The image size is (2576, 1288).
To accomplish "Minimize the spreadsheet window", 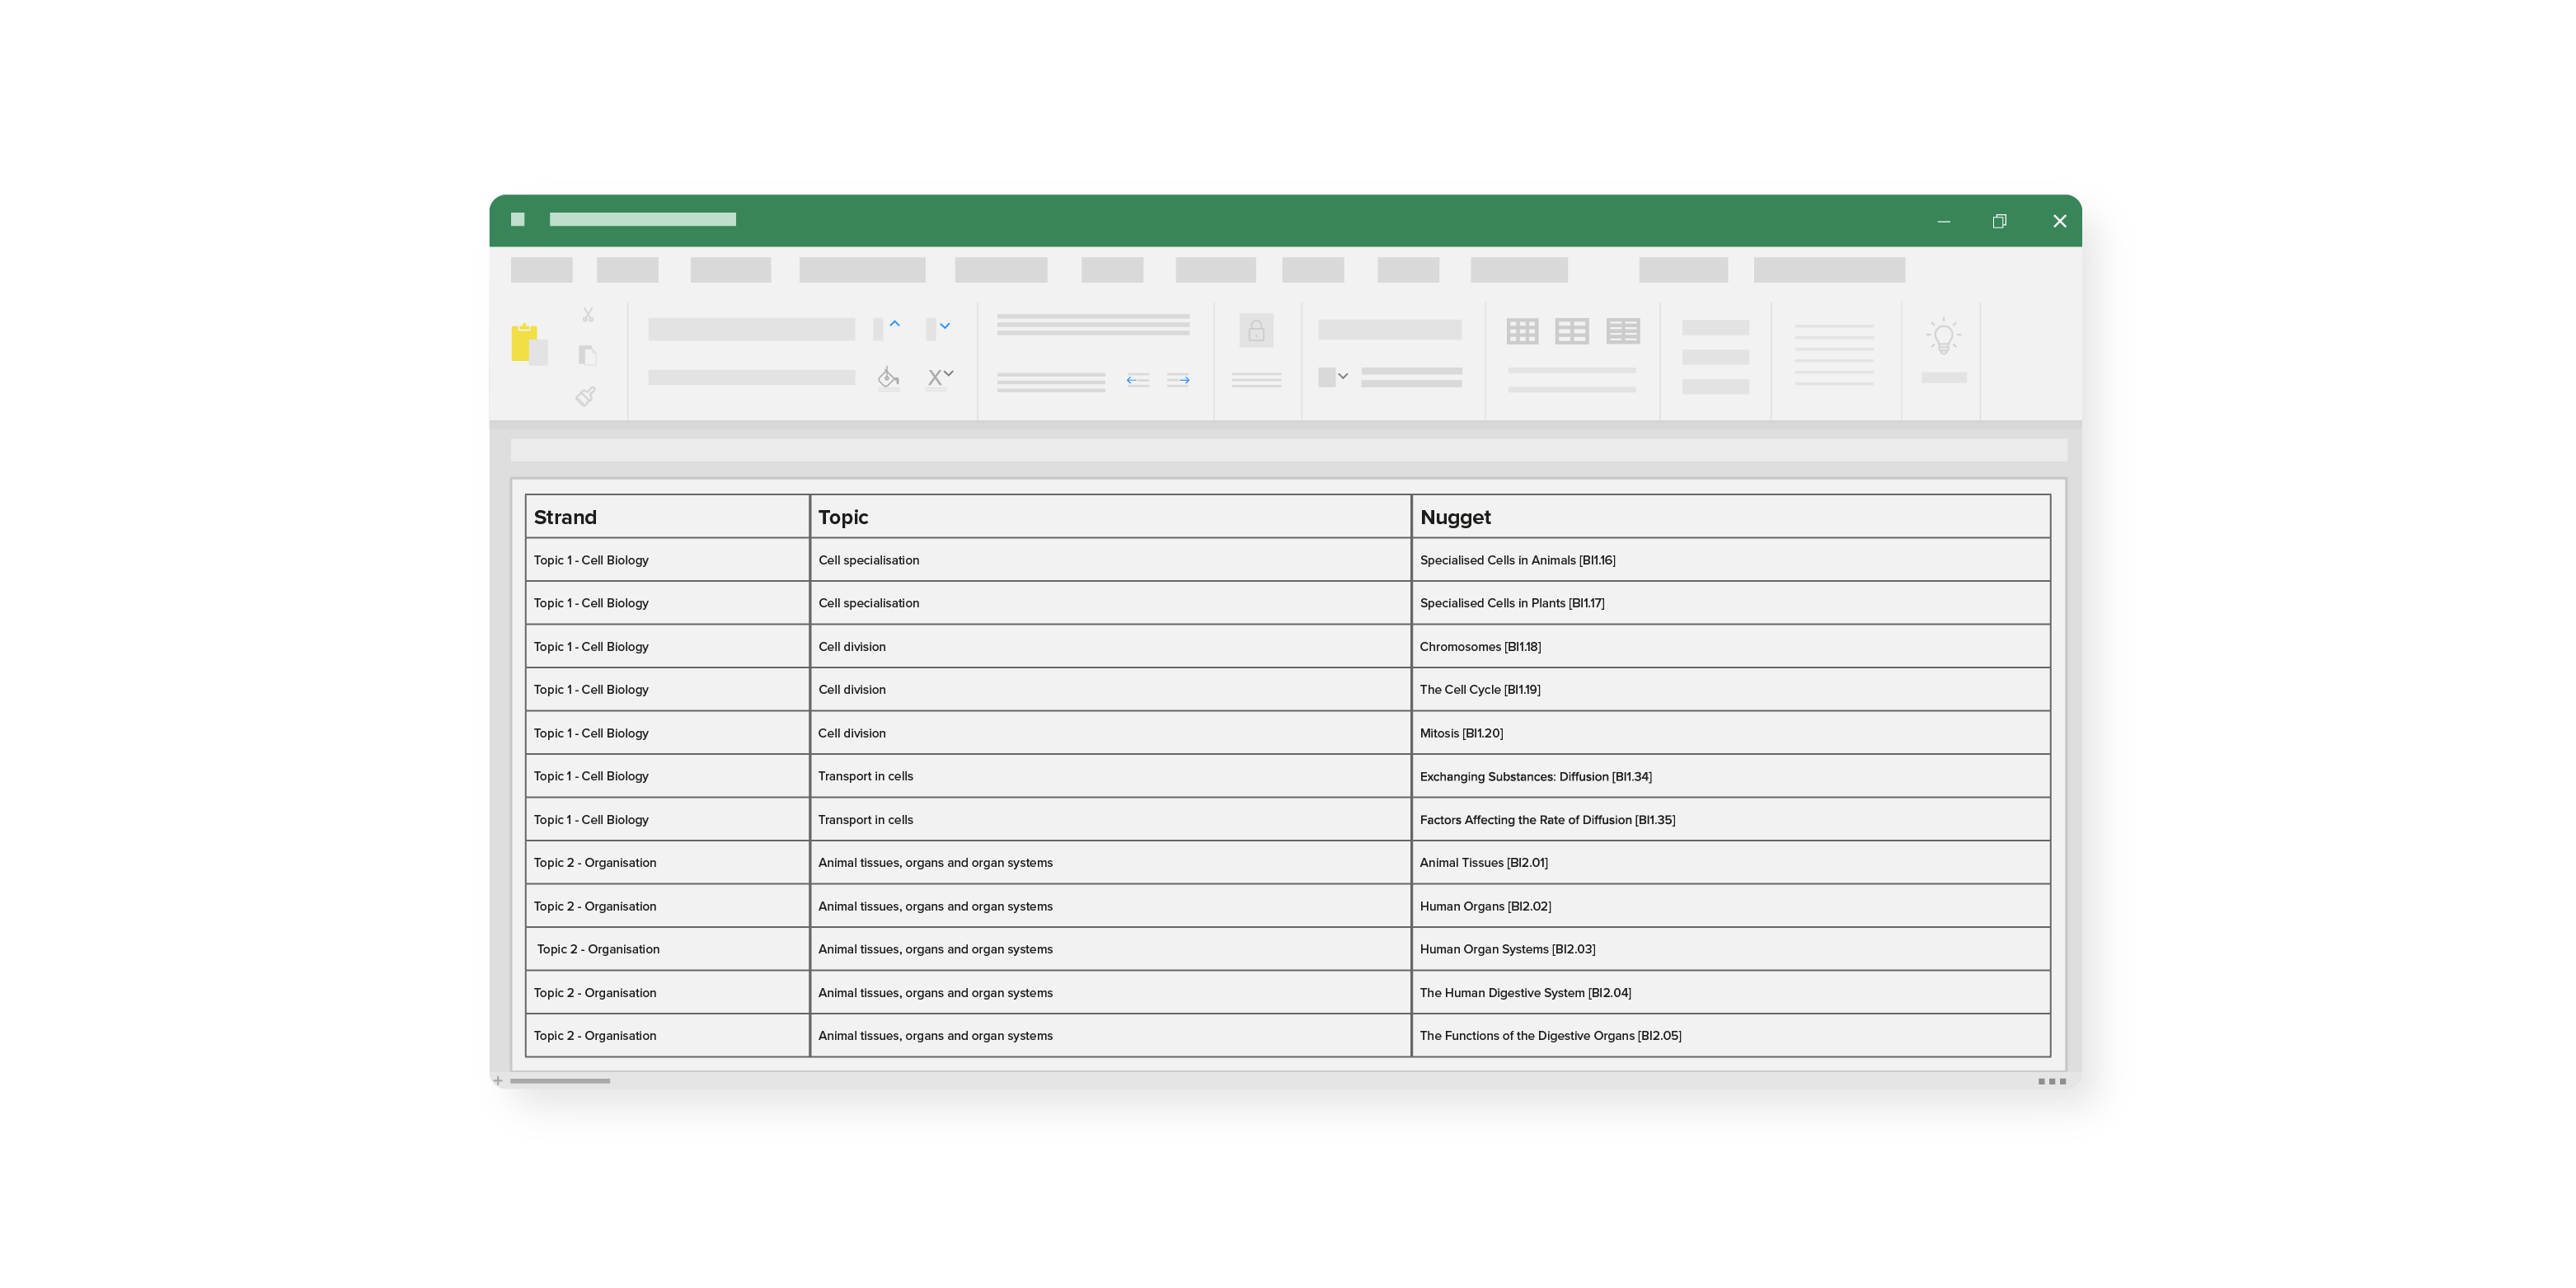I will pyautogui.click(x=1944, y=221).
